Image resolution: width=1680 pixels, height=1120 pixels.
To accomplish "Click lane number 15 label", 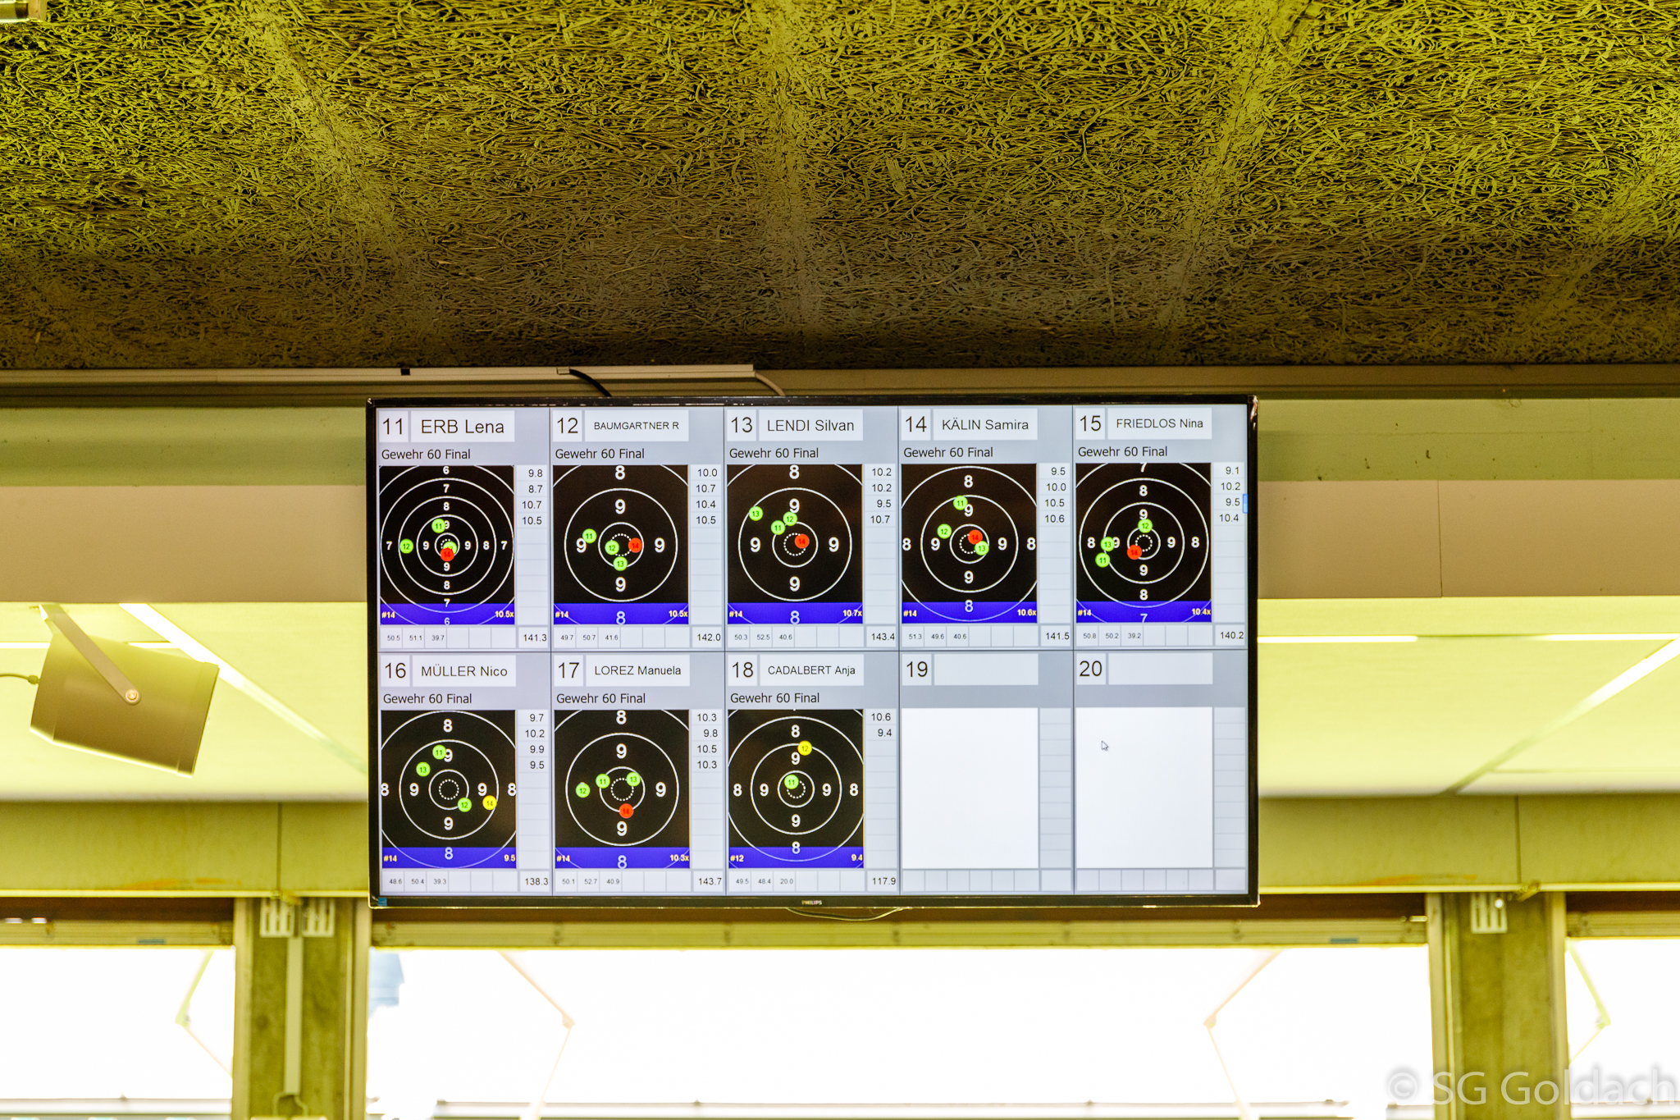I will 1090,423.
